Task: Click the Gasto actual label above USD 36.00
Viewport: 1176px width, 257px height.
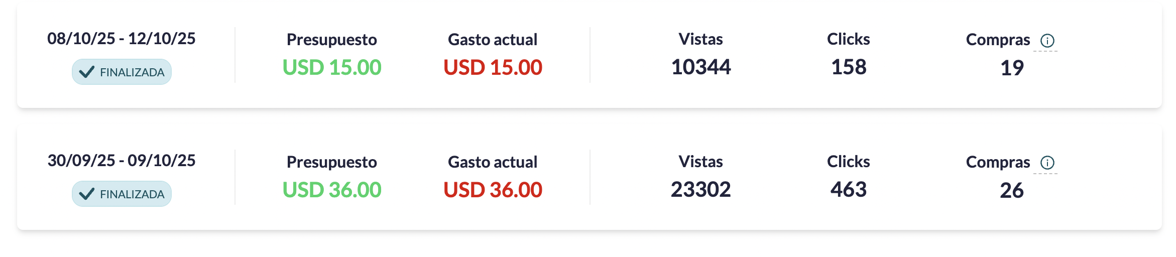Action: 493,162
